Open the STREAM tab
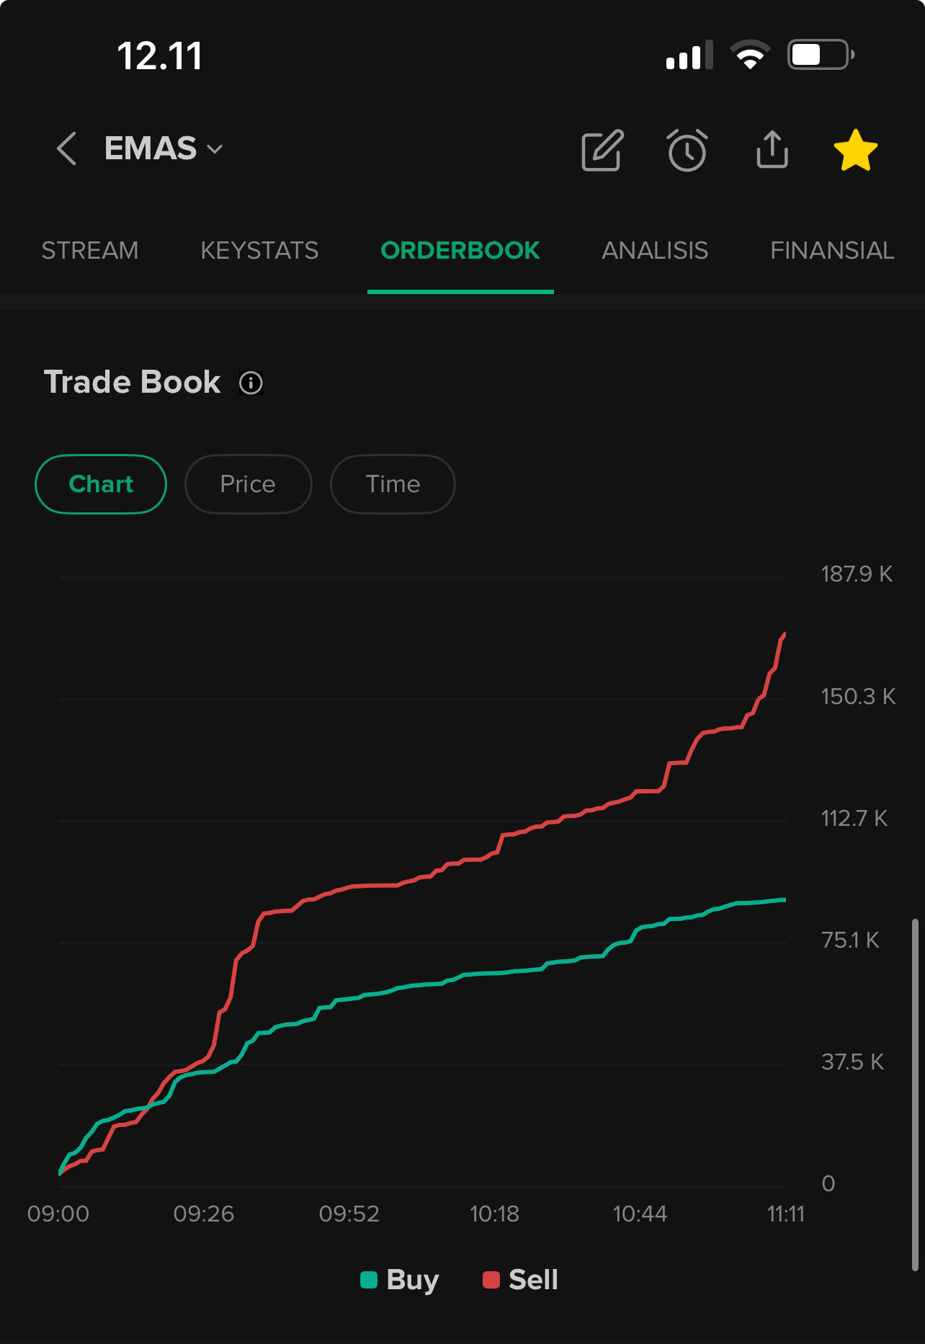This screenshot has width=925, height=1344. click(x=90, y=251)
